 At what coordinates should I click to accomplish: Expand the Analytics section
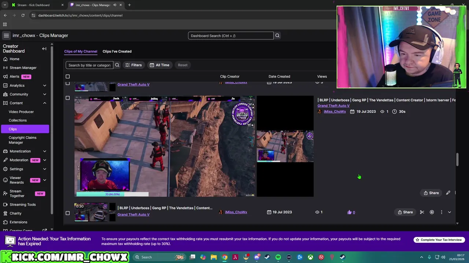(x=45, y=85)
